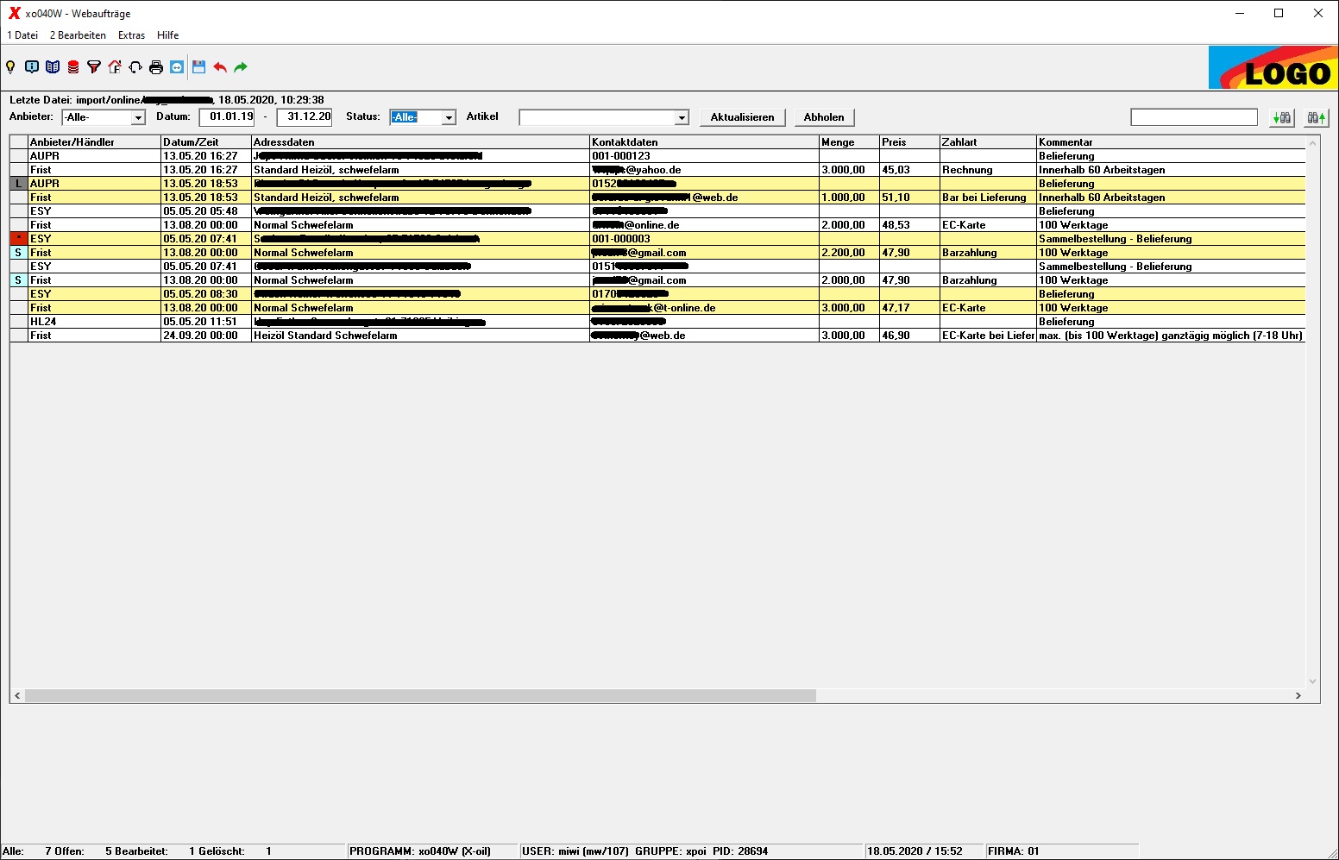The height and width of the screenshot is (860, 1339).
Task: Click the filter funnel toolbar icon
Action: coord(94,67)
